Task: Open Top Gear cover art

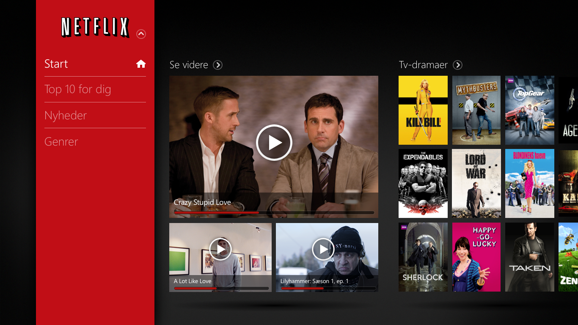Action: 530,110
